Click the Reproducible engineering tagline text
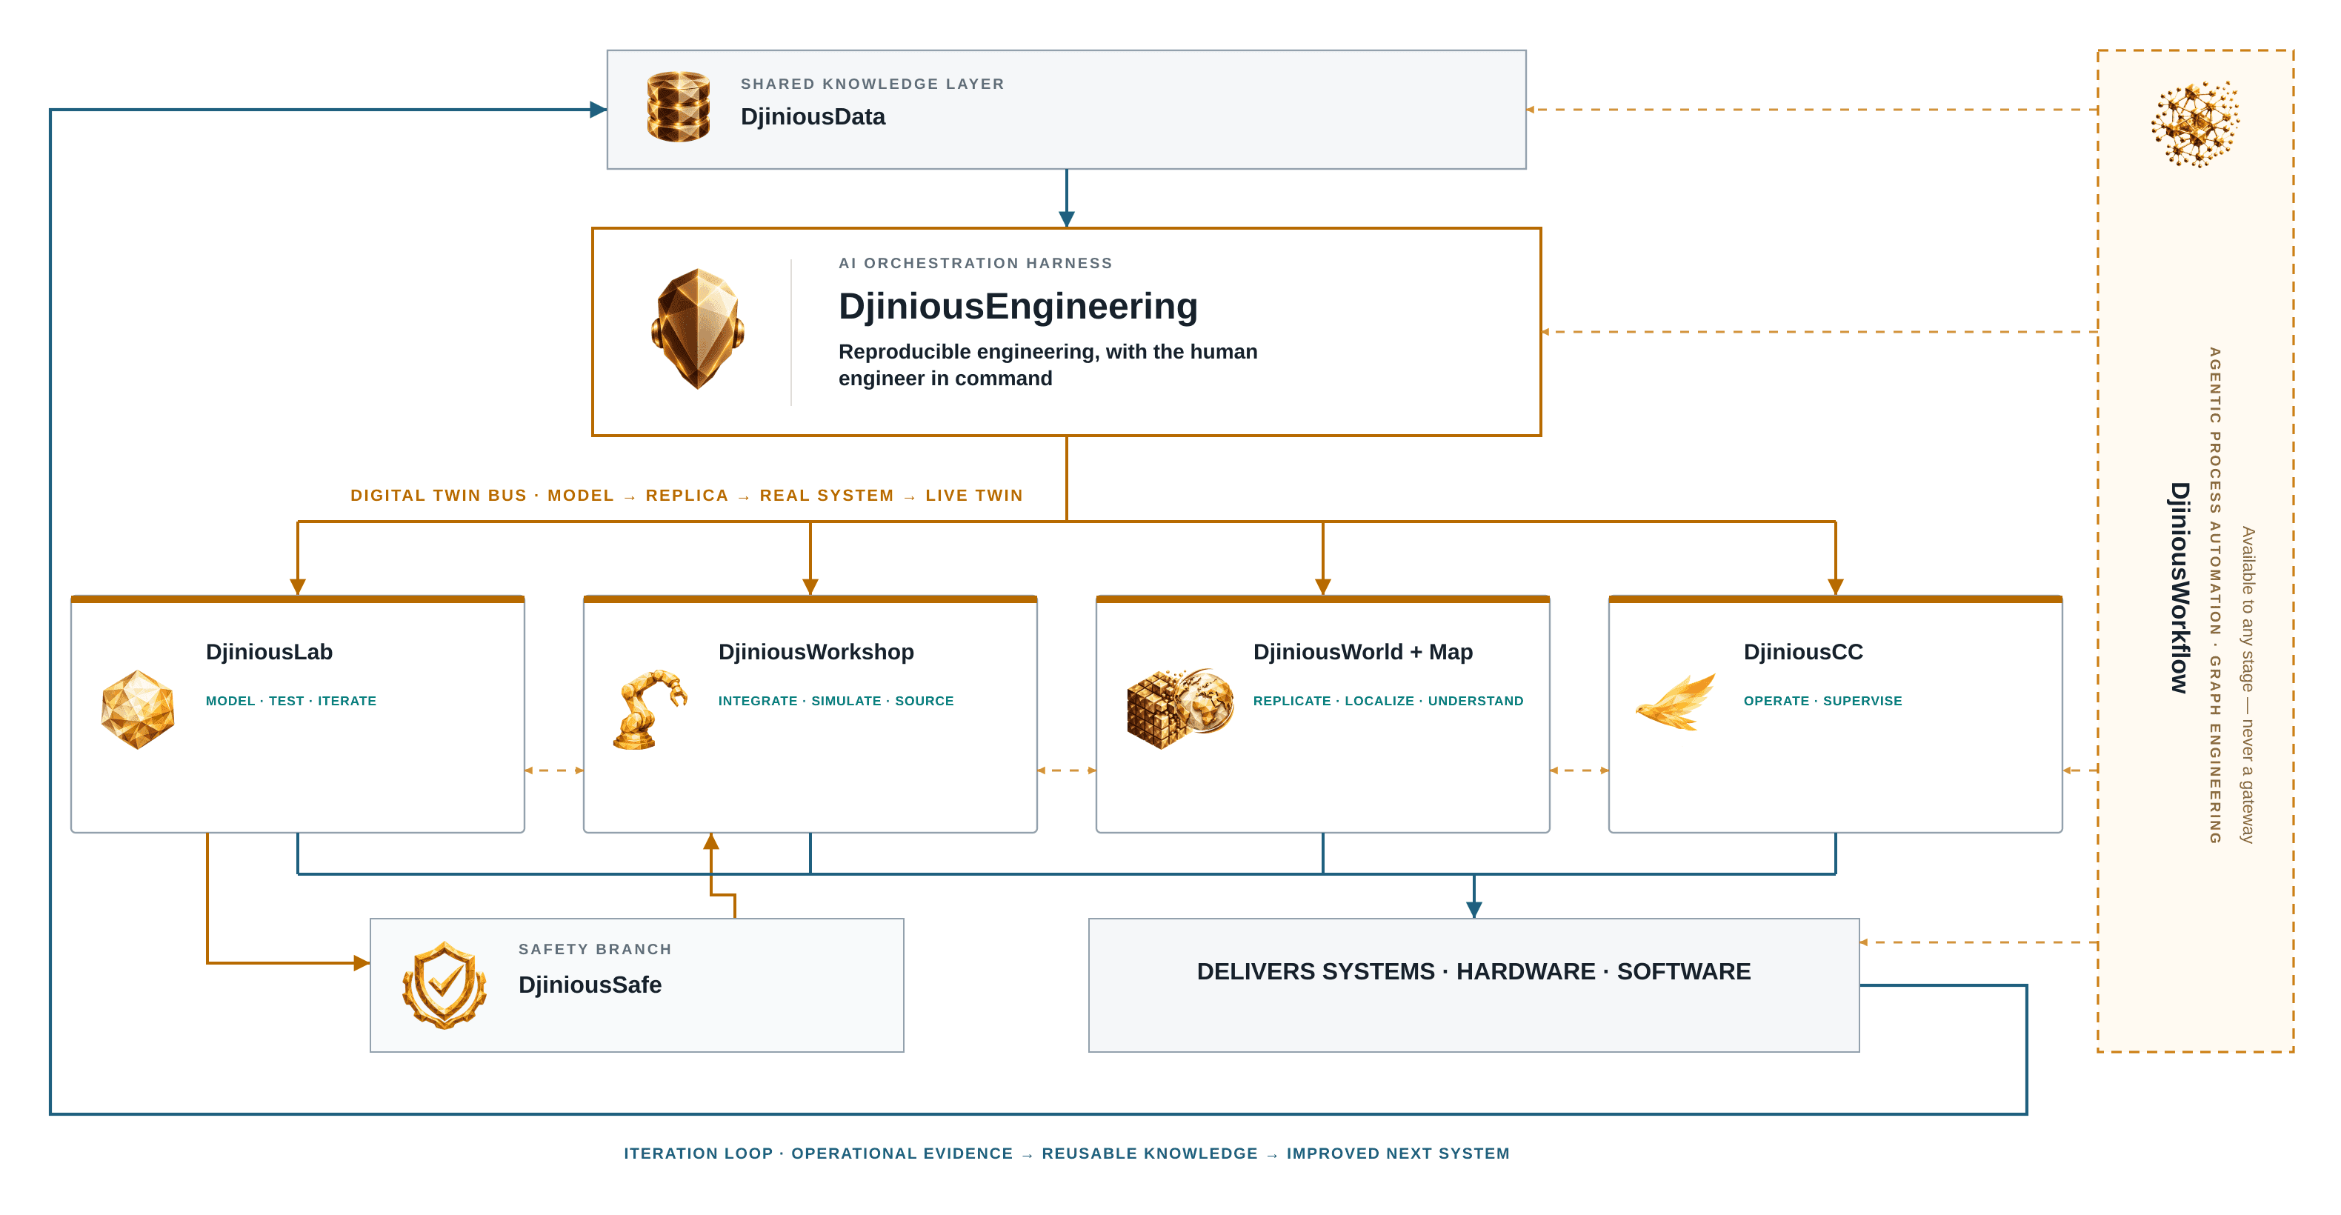2341x1215 pixels. click(x=1048, y=365)
